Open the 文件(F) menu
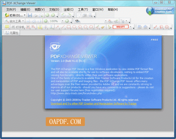This screenshot has height=139, width=176. pos(11,9)
